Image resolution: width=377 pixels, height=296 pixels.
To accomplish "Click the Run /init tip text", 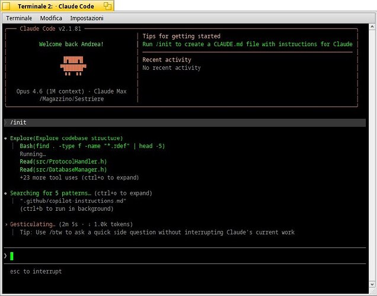I will click(247, 44).
